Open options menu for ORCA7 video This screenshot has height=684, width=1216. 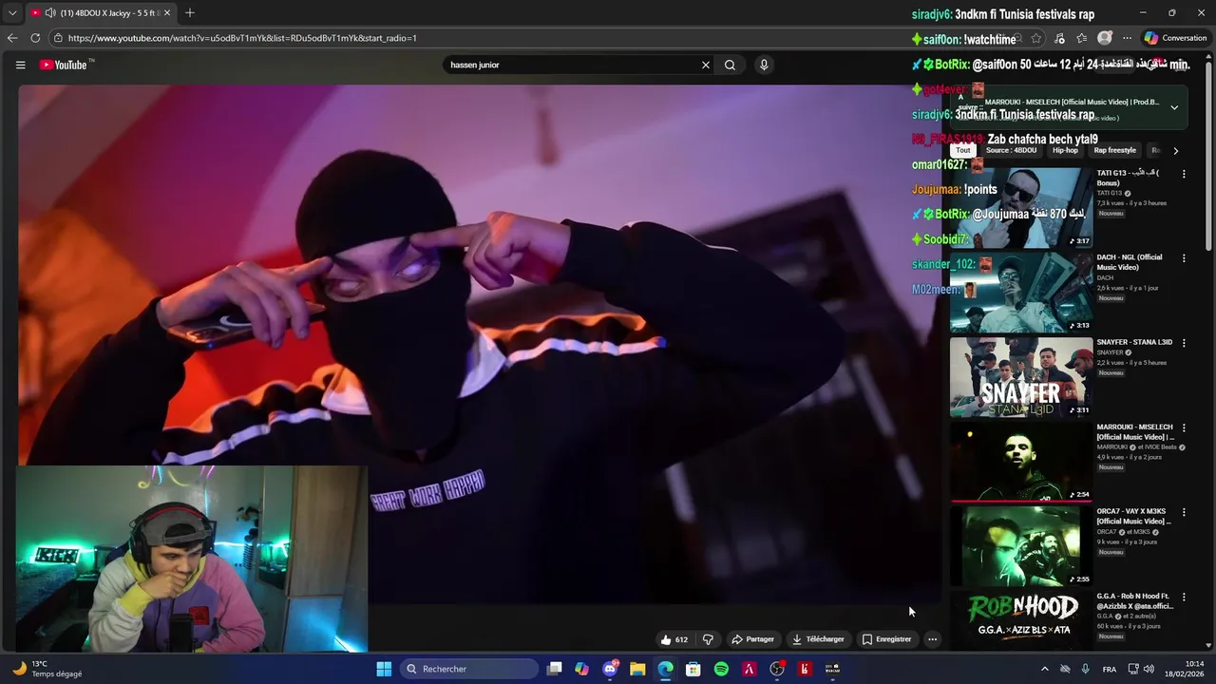pyautogui.click(x=1184, y=512)
